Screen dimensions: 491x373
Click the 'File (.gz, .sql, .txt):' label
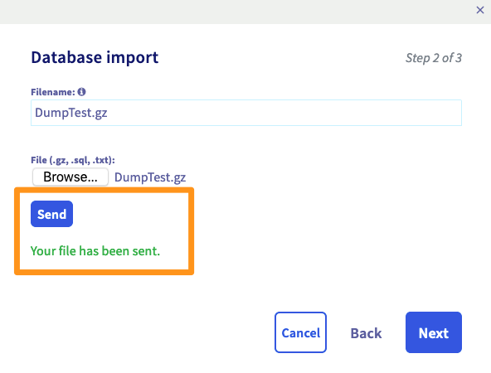pos(73,160)
